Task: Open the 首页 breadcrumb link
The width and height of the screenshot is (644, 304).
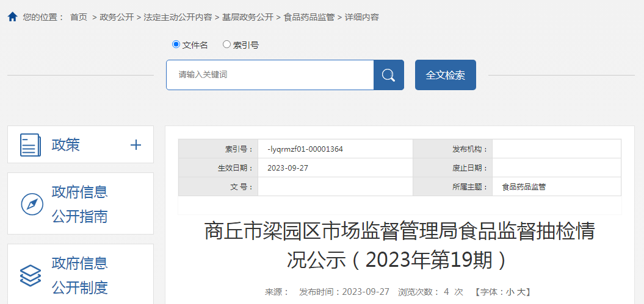Action: pyautogui.click(x=79, y=17)
